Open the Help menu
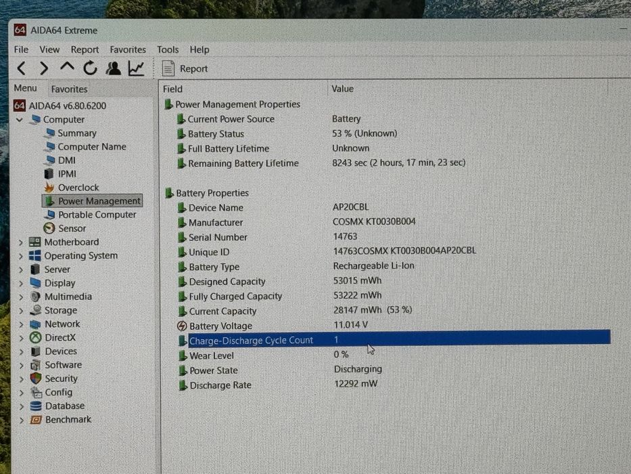The width and height of the screenshot is (631, 474). tap(200, 49)
